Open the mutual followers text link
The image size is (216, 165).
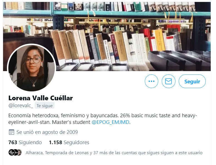(x=114, y=152)
